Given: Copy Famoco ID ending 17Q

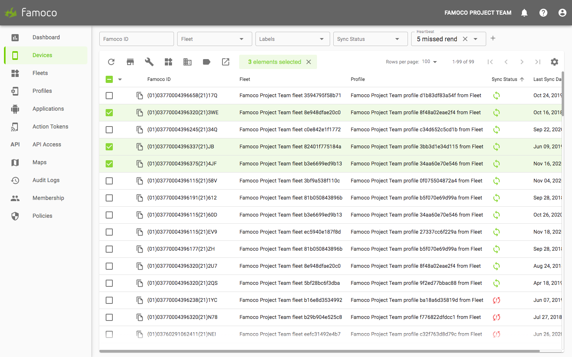Looking at the screenshot, I should tap(139, 96).
